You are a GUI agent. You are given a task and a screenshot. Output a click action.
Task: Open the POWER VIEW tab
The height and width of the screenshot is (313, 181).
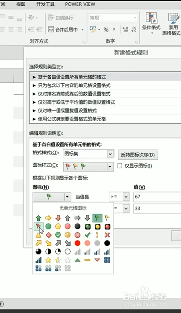(x=80, y=4)
